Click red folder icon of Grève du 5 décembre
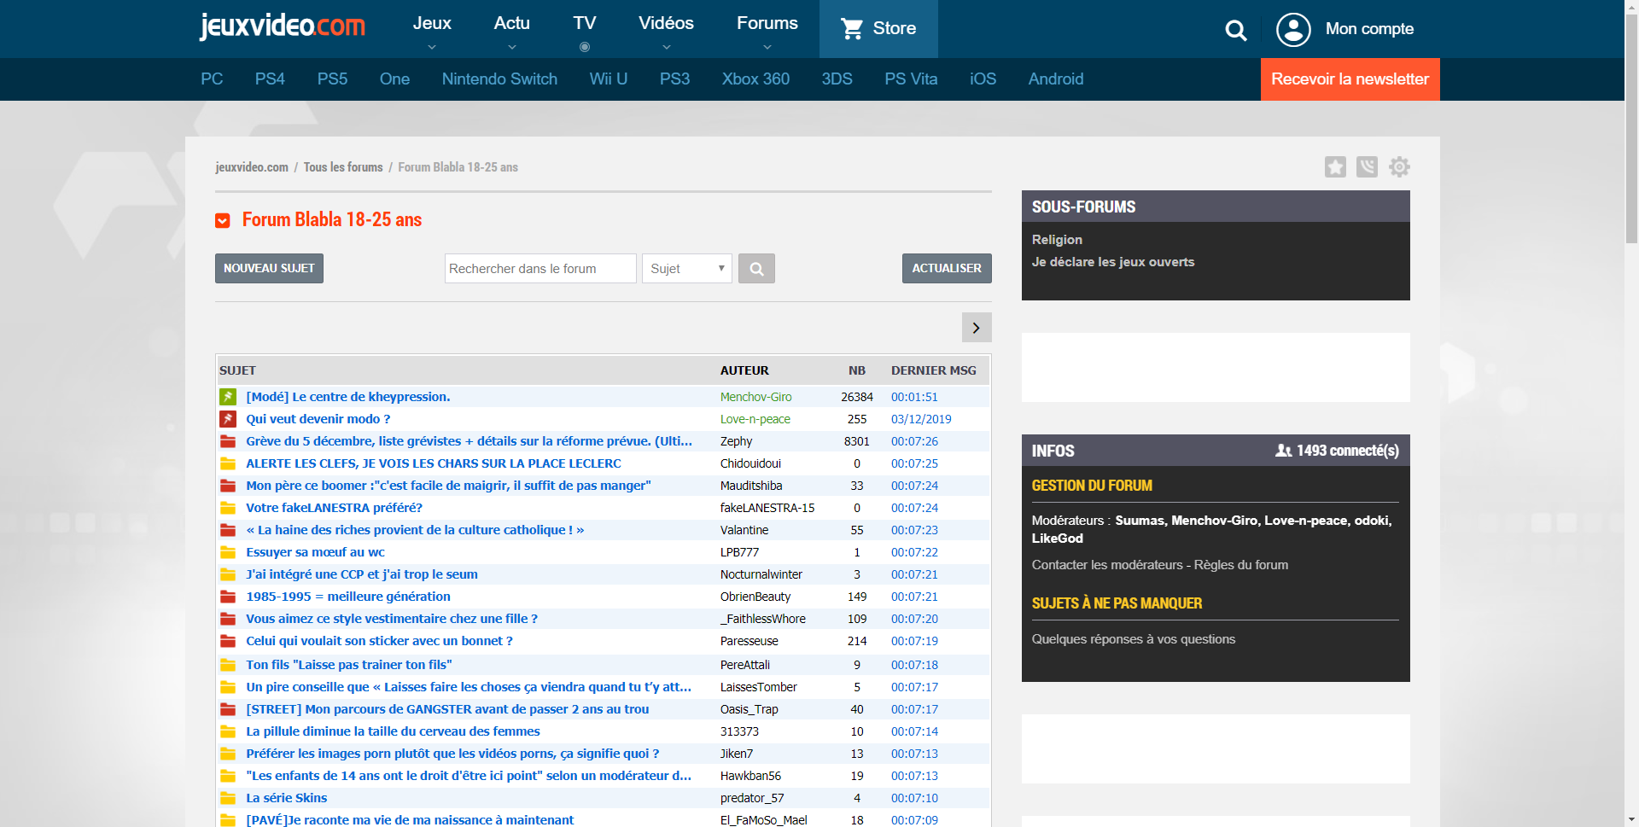The image size is (1639, 827). (228, 441)
